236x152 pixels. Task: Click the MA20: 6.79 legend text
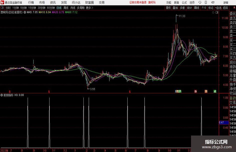click(58, 12)
